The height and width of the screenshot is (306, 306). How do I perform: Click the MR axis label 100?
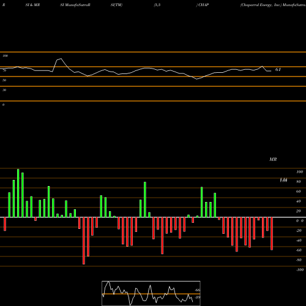point(299,172)
